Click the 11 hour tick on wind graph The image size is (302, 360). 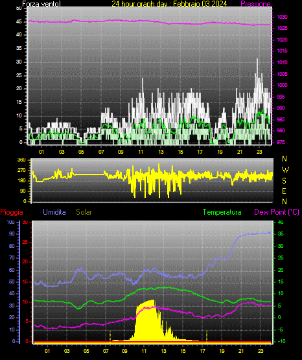[x=141, y=152]
